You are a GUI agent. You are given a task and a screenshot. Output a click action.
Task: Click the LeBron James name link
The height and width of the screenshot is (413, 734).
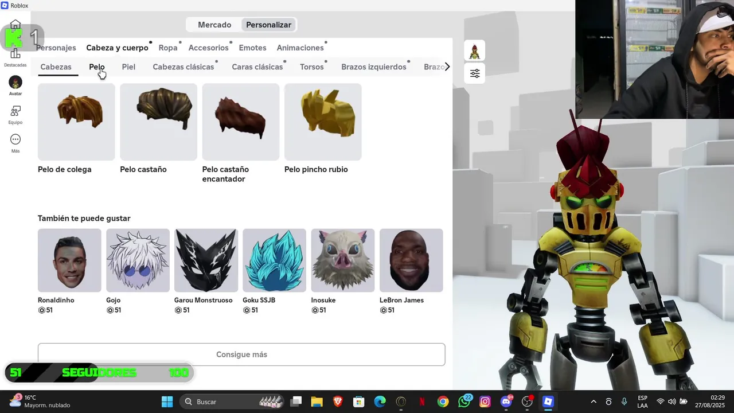tap(401, 300)
